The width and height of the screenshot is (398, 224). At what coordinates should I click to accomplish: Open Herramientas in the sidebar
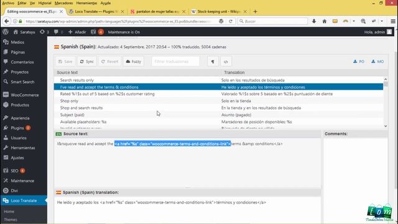[x=24, y=147]
